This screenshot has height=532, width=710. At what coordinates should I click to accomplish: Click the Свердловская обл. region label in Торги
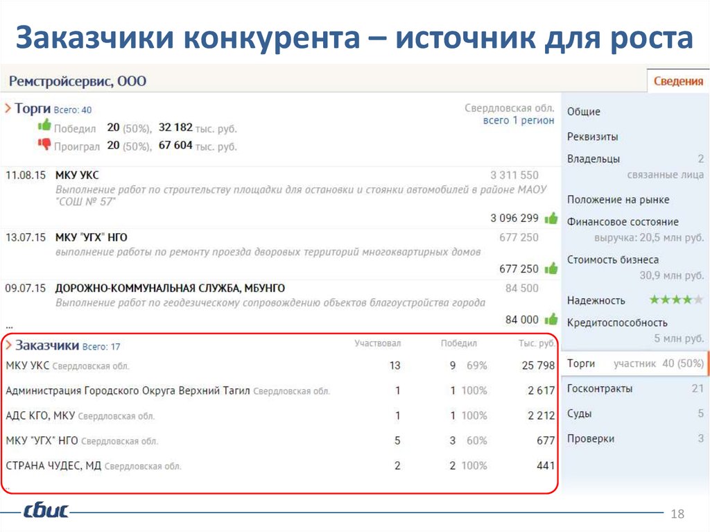point(510,108)
